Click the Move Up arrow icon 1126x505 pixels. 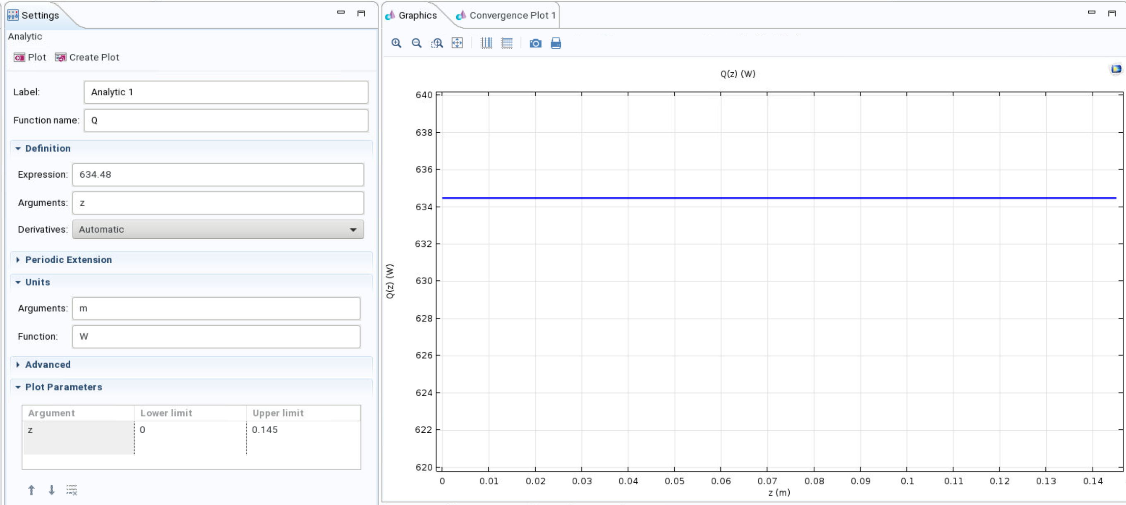[x=31, y=490]
